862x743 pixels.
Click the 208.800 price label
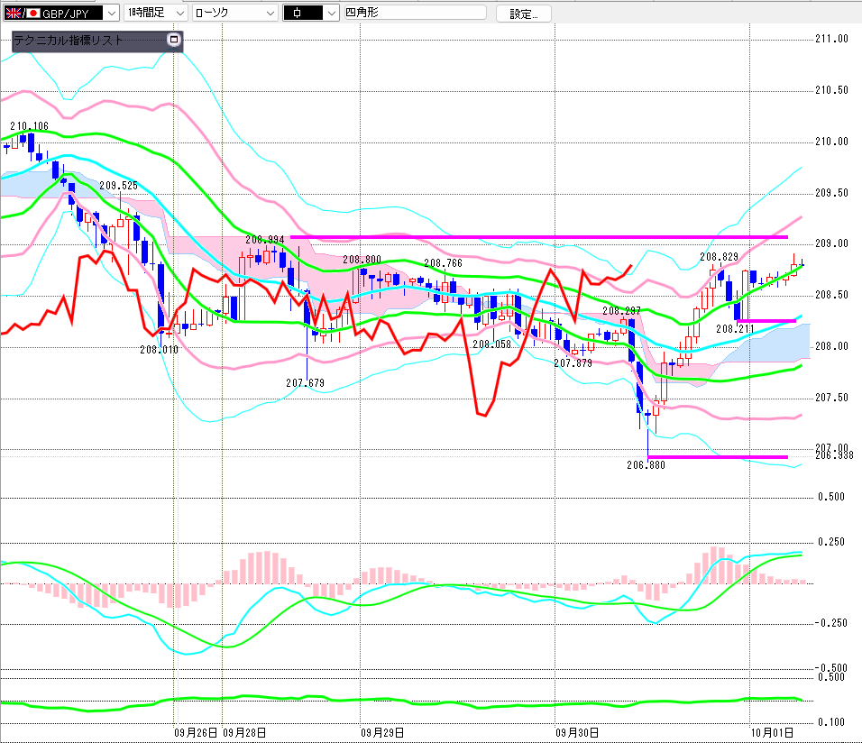point(362,259)
